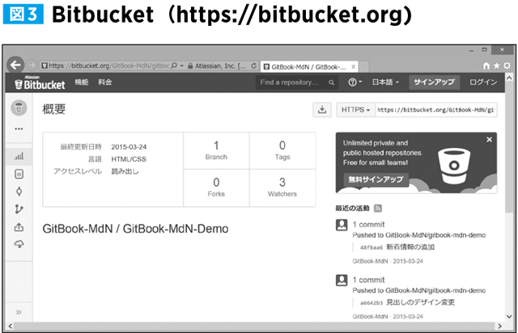Viewport: 518px width, 333px height.
Task: Open the help question mark menu
Action: (355, 82)
